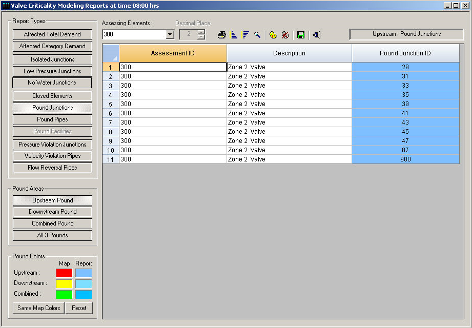Sort the table descending
This screenshot has width=472, height=328.
click(x=245, y=35)
